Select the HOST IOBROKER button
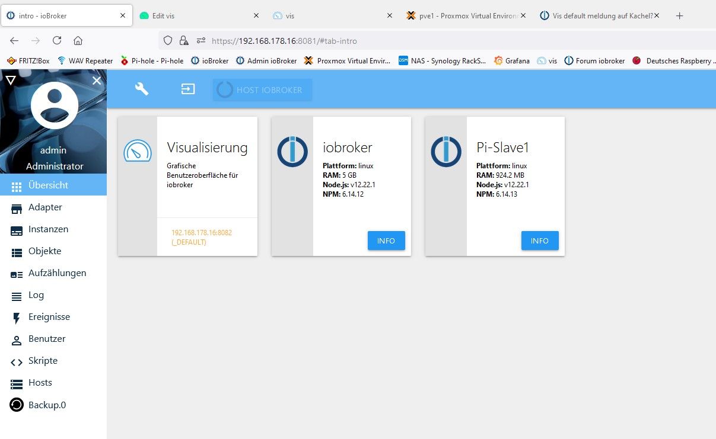Screen dimensions: 716x439 click(262, 90)
